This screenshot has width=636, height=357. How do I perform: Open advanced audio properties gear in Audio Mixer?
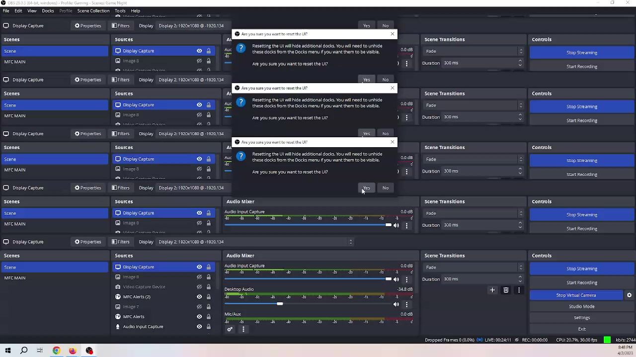(230, 329)
